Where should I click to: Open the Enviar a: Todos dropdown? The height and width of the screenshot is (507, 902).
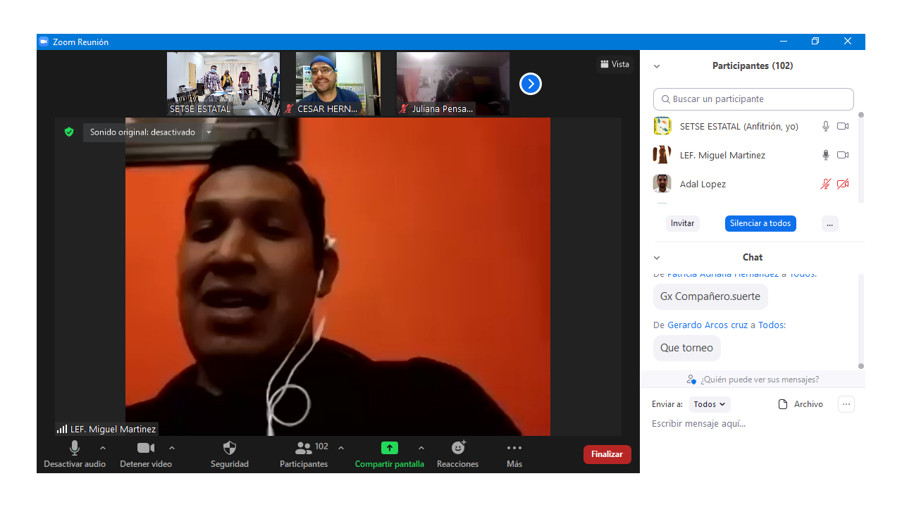710,404
